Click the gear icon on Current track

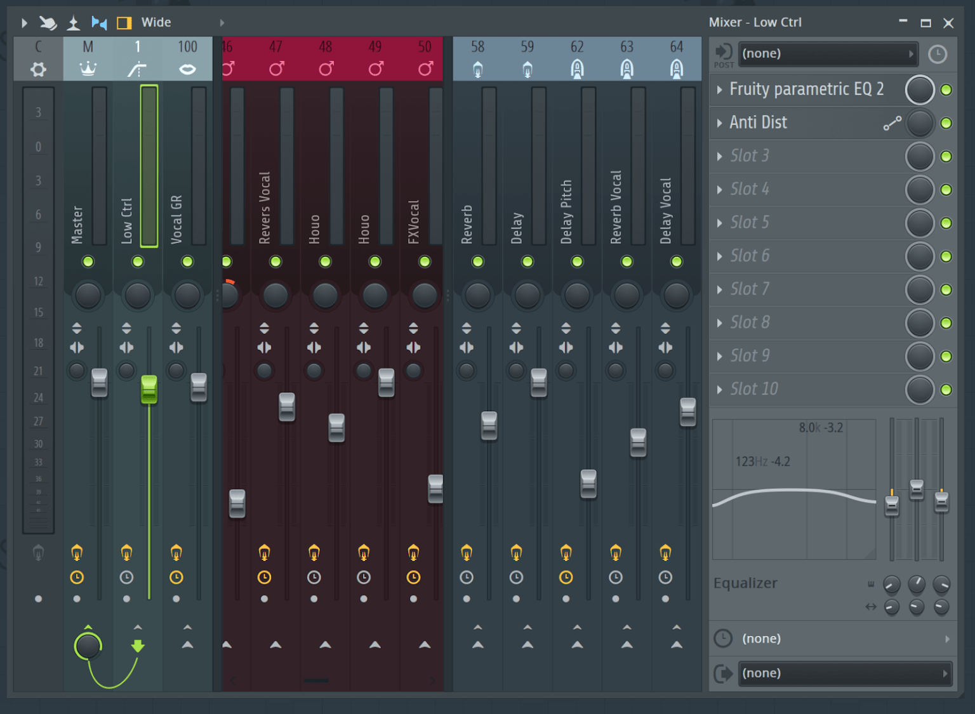tap(38, 69)
